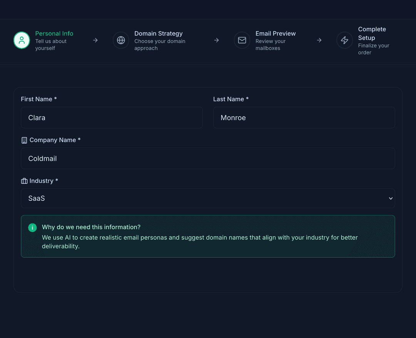416x338 pixels.
Task: Click the Personal Info step label
Action: (x=54, y=34)
